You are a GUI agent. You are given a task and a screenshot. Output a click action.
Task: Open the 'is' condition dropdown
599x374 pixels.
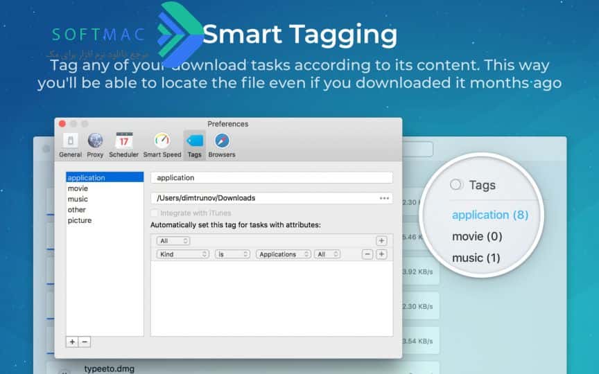(232, 254)
